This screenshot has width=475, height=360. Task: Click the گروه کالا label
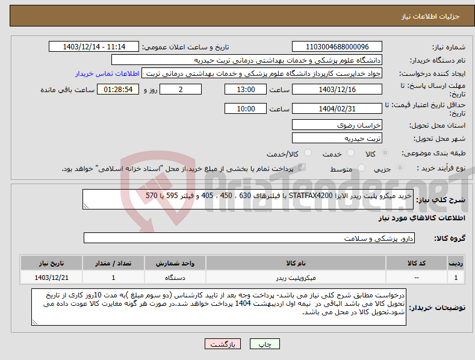(x=450, y=238)
